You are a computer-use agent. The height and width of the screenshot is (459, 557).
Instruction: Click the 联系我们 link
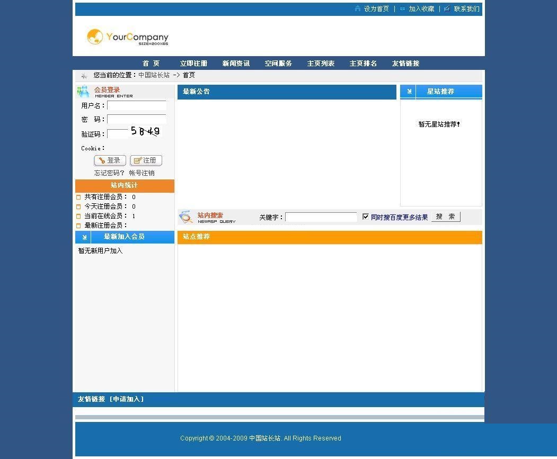point(466,9)
